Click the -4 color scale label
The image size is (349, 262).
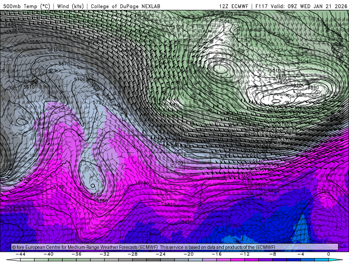point(301,254)
